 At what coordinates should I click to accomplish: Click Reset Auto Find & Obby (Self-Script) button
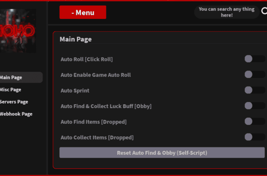162,153
